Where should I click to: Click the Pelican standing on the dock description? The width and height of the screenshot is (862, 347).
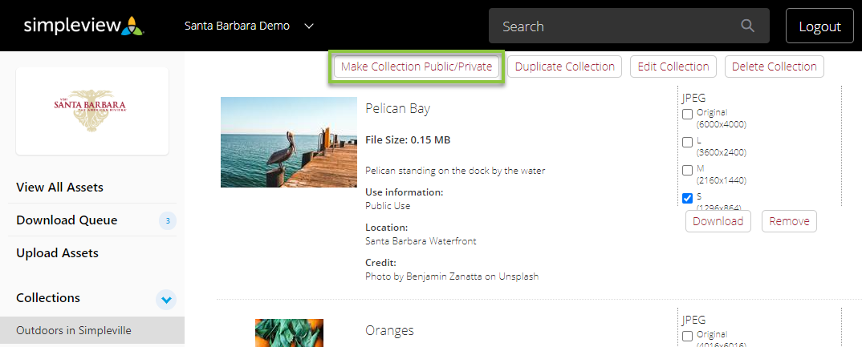pos(455,171)
